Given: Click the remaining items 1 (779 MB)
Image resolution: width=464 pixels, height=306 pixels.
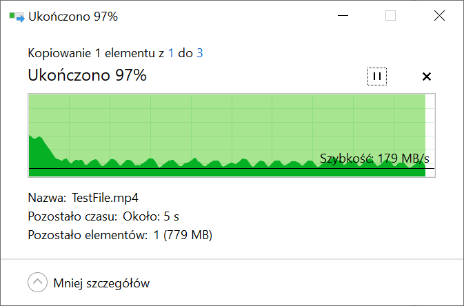Looking at the screenshot, I should [183, 235].
